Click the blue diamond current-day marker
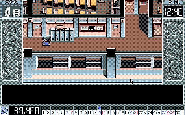The image size is (185, 115). [99, 108]
